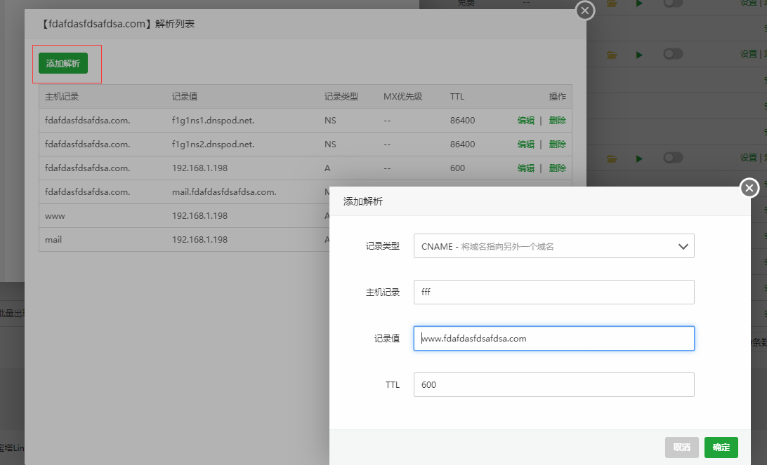Click host fdafdasfdsafdsa.com. in the mail.fdafdasfdsafdsa.com. row

[x=88, y=192]
